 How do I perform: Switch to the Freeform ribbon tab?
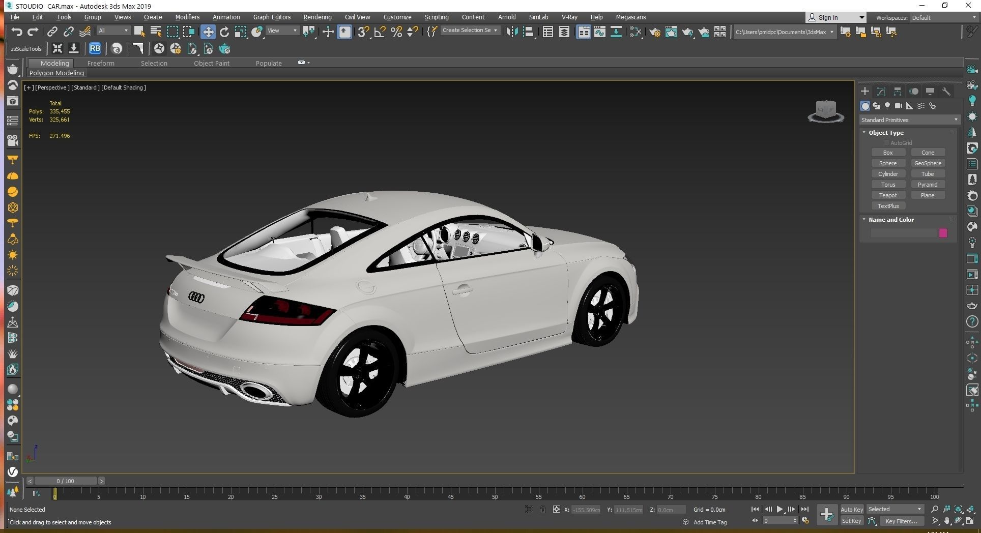point(101,63)
